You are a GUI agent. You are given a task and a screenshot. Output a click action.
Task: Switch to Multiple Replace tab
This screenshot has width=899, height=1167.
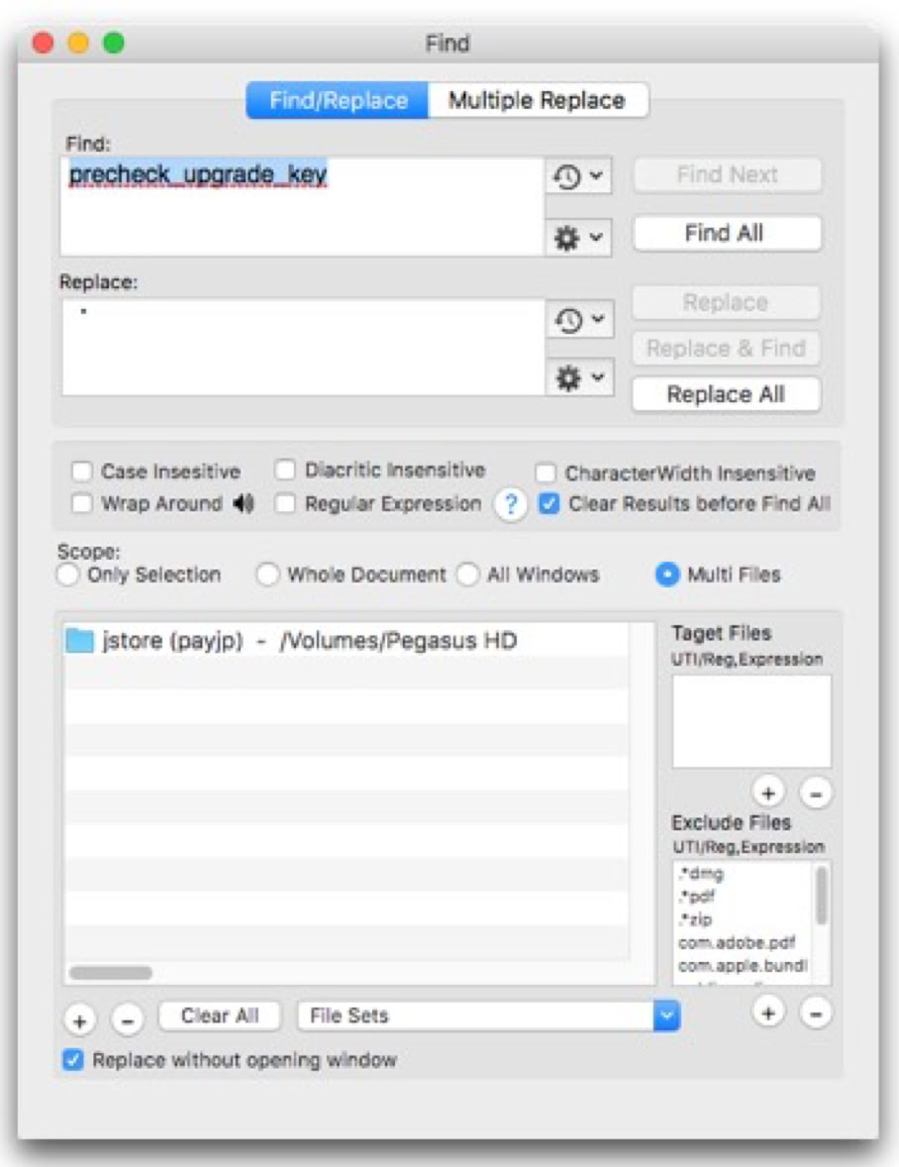(537, 101)
